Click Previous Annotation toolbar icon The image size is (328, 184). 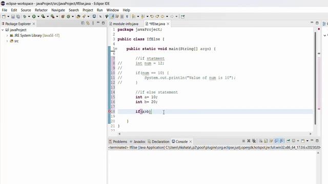[142, 16]
